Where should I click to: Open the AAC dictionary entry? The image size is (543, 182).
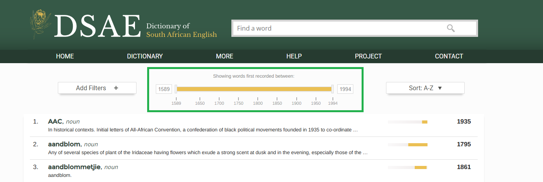(56, 122)
